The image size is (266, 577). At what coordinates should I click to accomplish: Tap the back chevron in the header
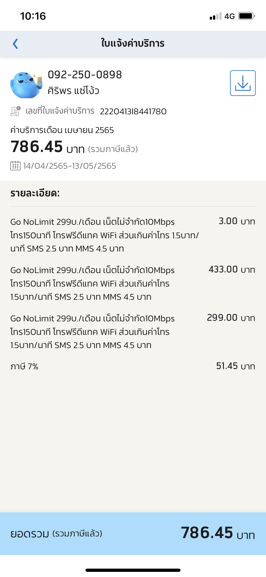(15, 44)
